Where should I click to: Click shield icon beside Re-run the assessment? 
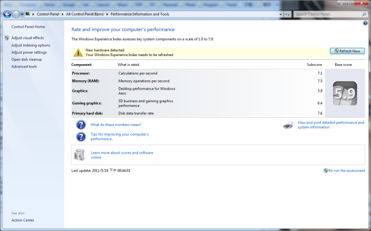coord(326,171)
